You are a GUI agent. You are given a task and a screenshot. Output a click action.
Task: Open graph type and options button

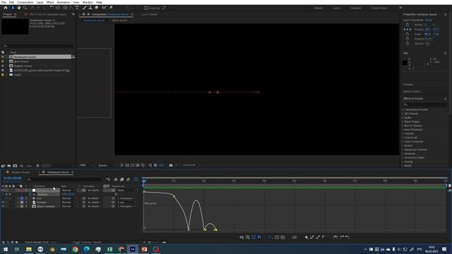pyautogui.click(x=248, y=237)
